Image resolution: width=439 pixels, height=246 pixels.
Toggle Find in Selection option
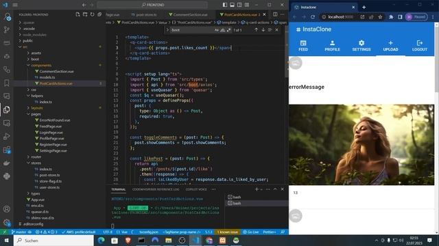click(x=270, y=30)
